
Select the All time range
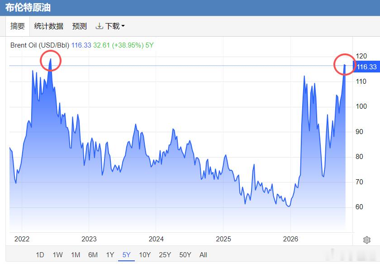[203, 255]
